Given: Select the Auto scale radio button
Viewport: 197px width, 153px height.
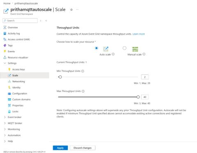Looking at the screenshot, I should pyautogui.click(x=96, y=48).
